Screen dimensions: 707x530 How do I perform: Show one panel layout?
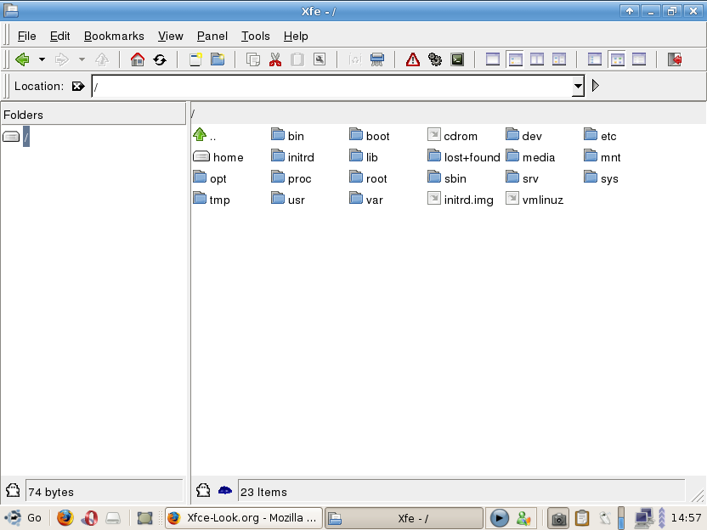click(x=492, y=59)
